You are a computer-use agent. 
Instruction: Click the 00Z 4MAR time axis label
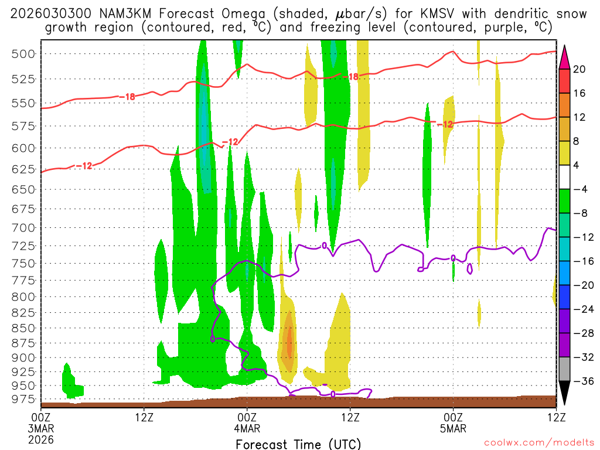click(247, 422)
